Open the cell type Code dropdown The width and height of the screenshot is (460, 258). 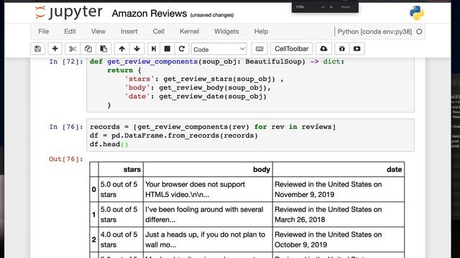pos(218,49)
